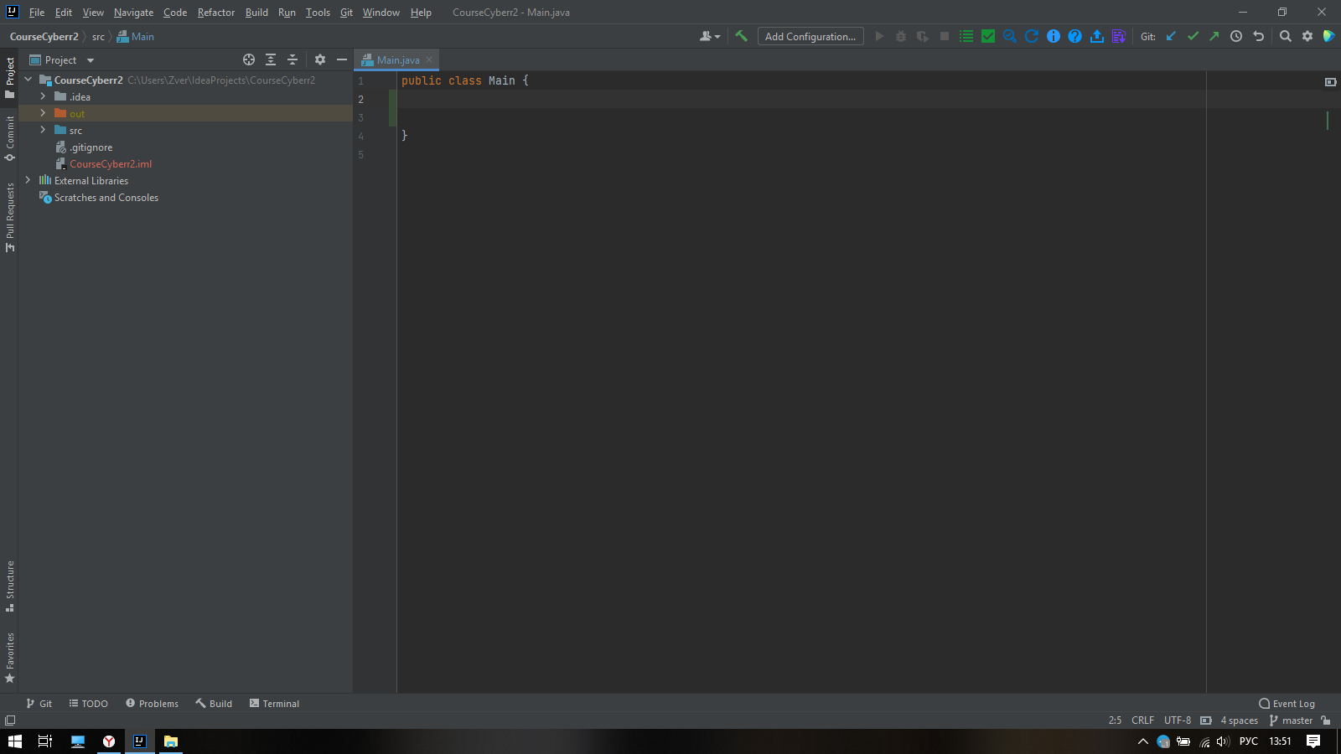Toggle the Structure tool window sidebar tab

(9, 586)
